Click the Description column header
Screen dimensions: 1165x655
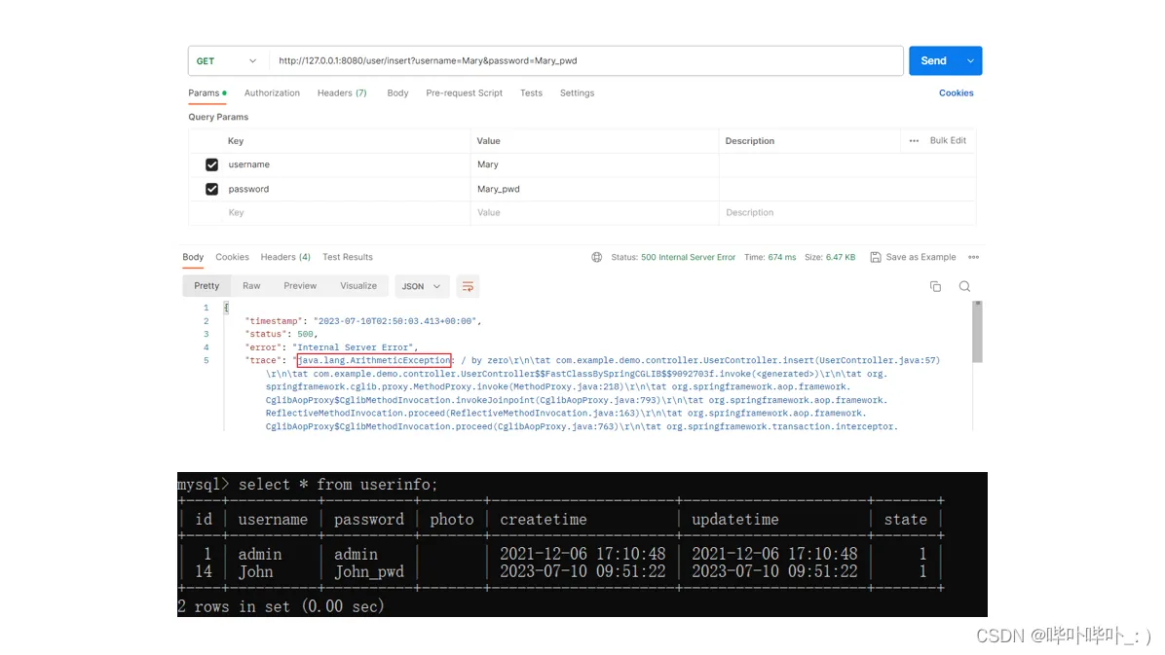(x=750, y=141)
